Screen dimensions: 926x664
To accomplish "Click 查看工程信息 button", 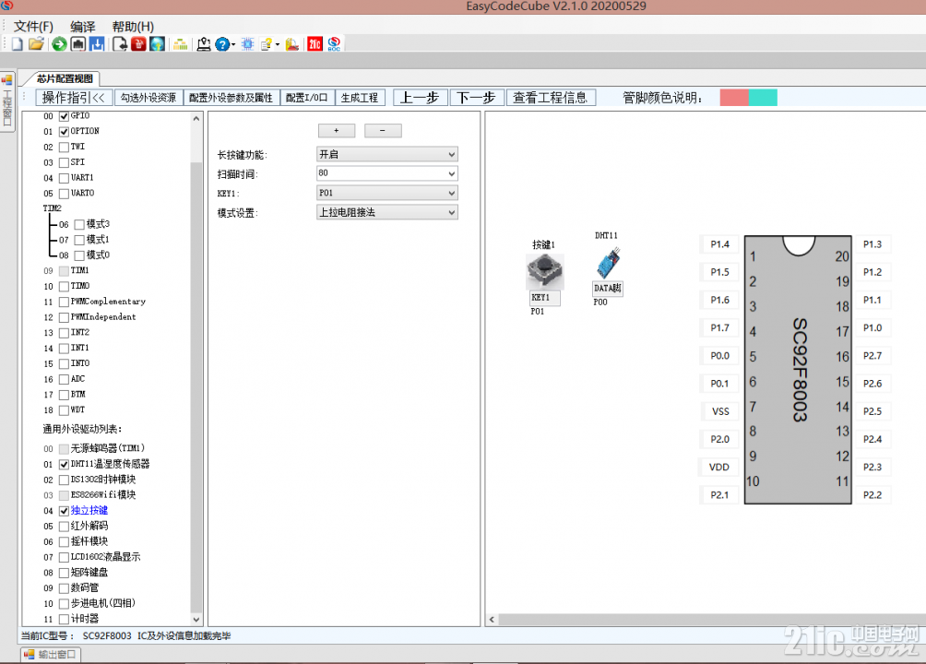I will [551, 98].
